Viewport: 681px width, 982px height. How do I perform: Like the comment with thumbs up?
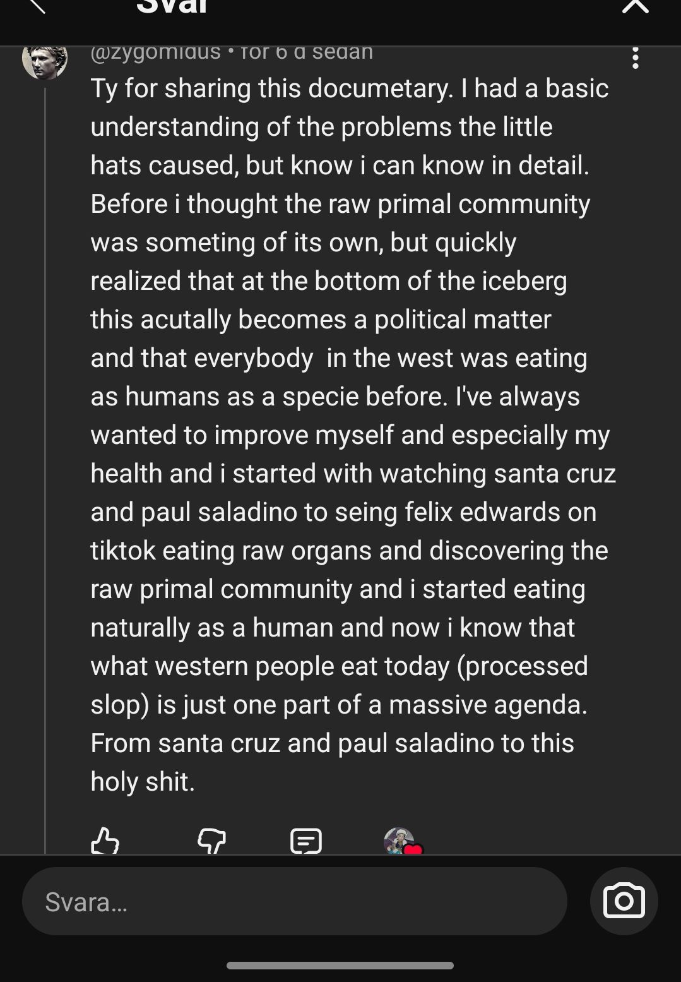click(x=105, y=841)
